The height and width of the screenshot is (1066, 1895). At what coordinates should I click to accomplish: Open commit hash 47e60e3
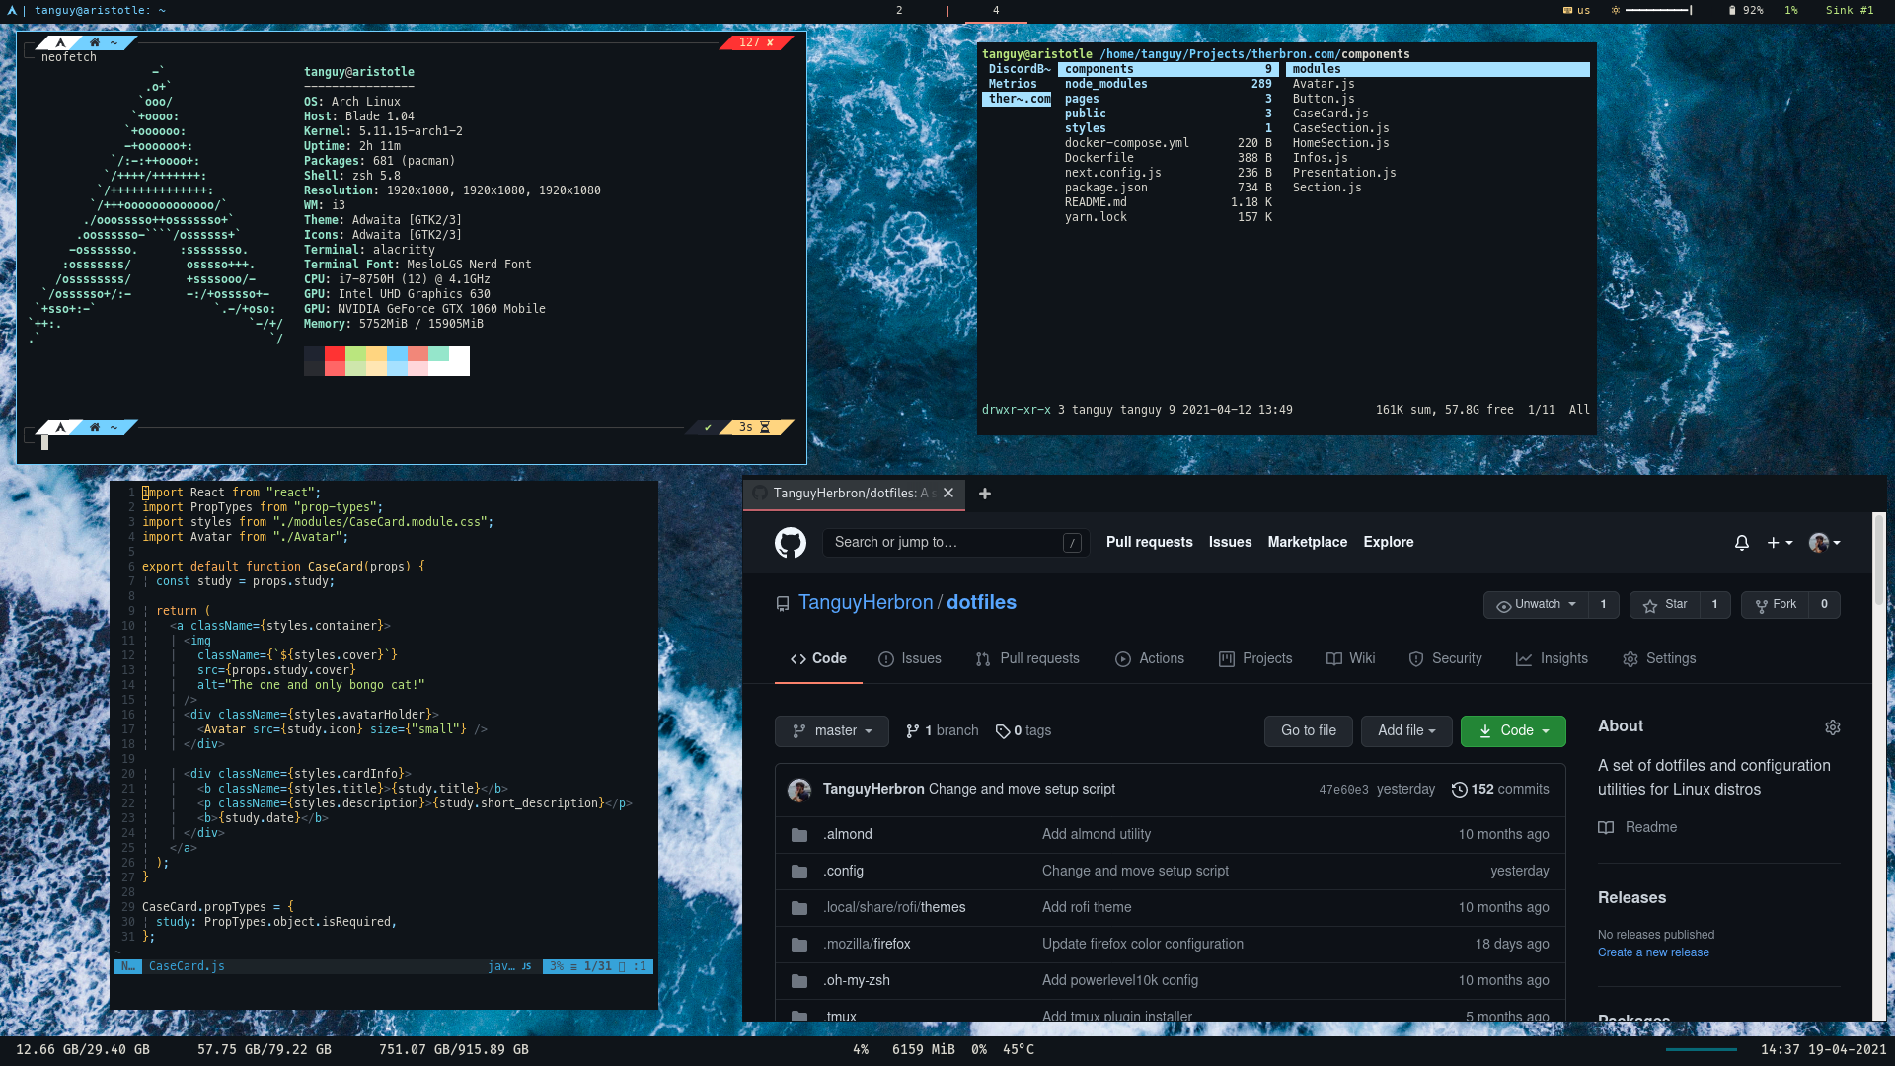click(x=1343, y=790)
